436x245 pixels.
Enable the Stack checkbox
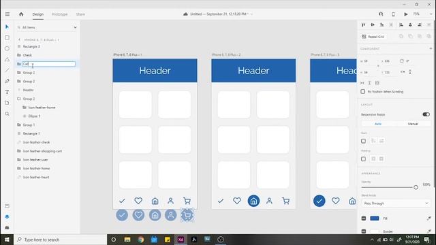(363, 141)
